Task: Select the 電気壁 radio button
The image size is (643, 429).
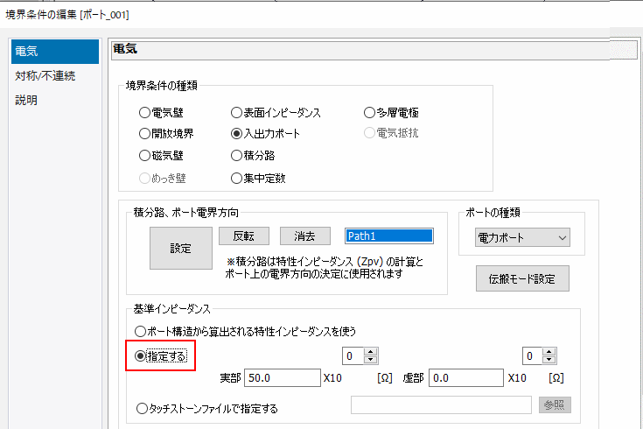Action: (144, 113)
